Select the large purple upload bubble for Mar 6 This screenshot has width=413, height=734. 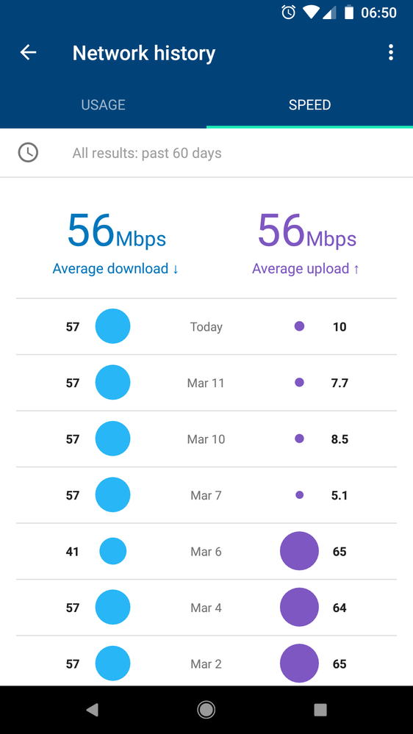point(299,551)
